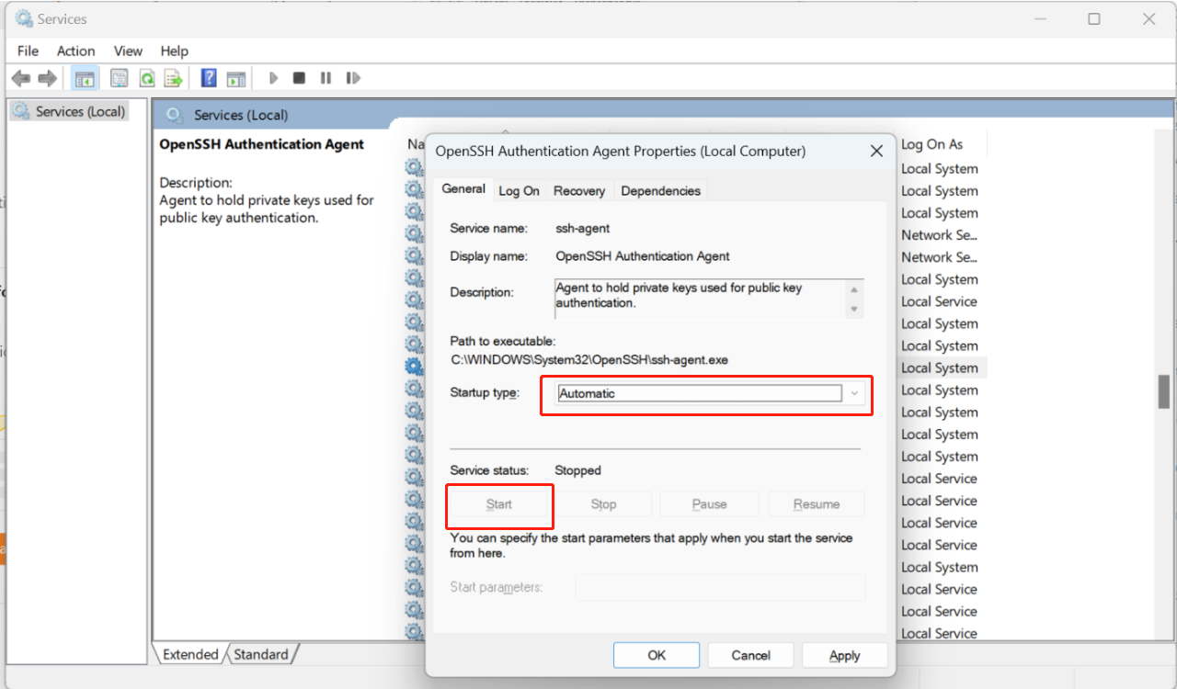Click the Restart Service icon in toolbar
1177x689 pixels.
[353, 78]
